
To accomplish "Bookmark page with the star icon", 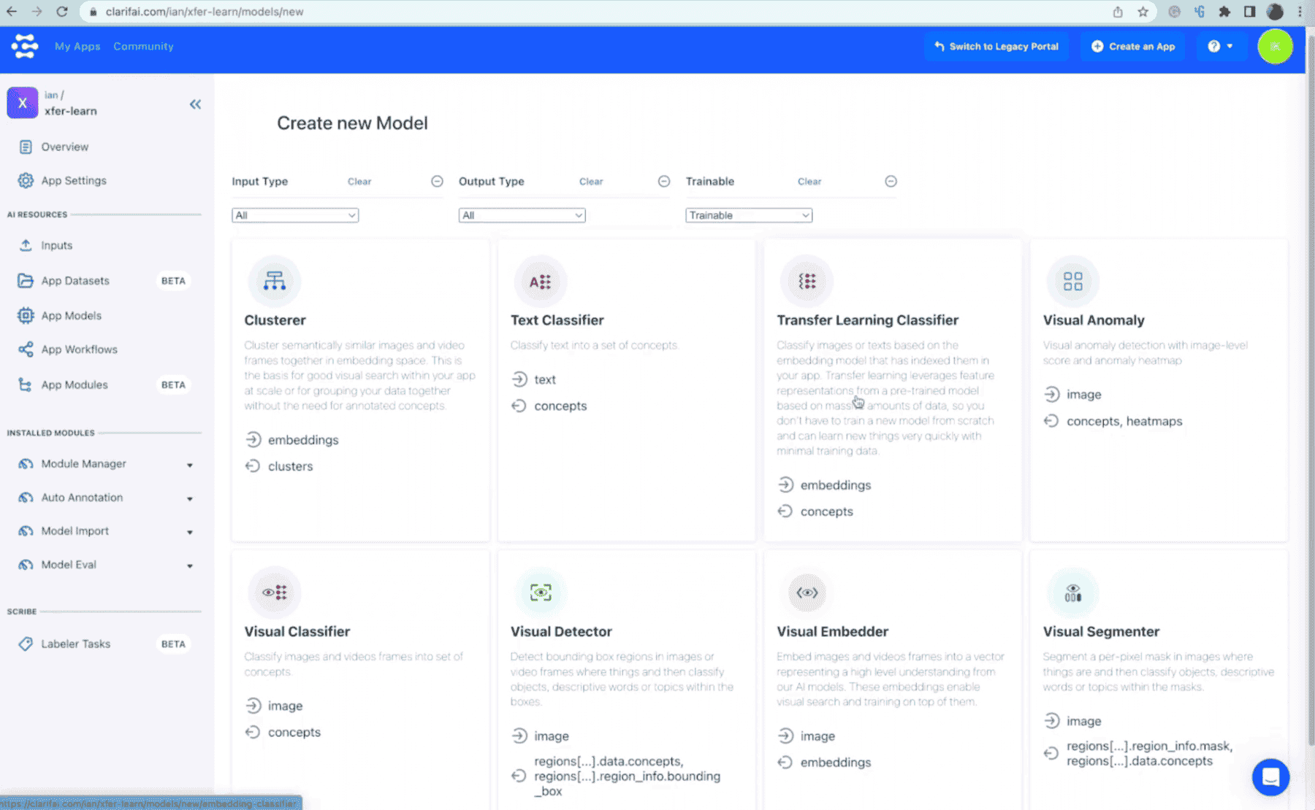I will pos(1143,12).
